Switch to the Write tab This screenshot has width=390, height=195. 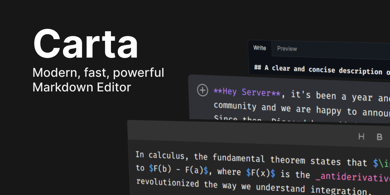(x=260, y=48)
